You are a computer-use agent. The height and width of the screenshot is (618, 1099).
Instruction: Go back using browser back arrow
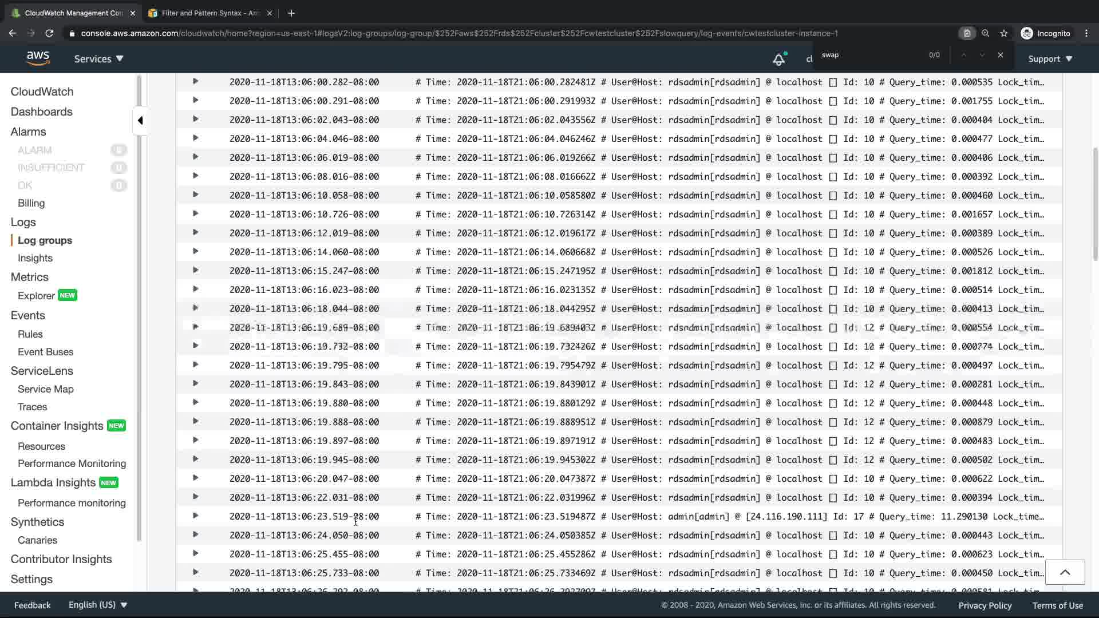(13, 33)
